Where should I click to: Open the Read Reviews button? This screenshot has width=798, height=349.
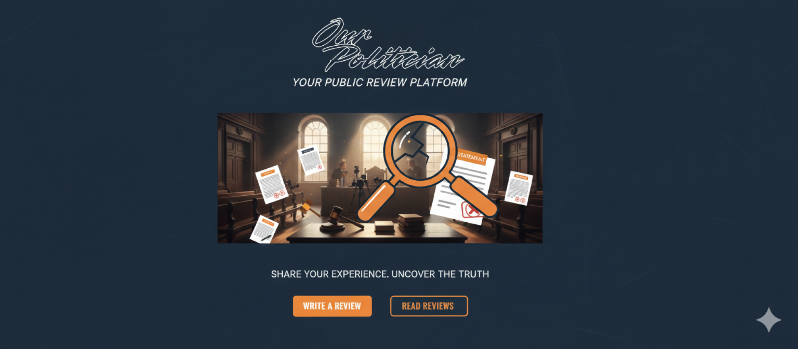pos(429,306)
